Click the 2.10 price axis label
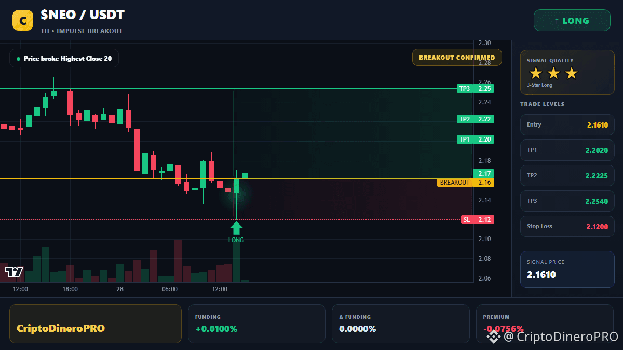The image size is (623, 350). (484, 239)
